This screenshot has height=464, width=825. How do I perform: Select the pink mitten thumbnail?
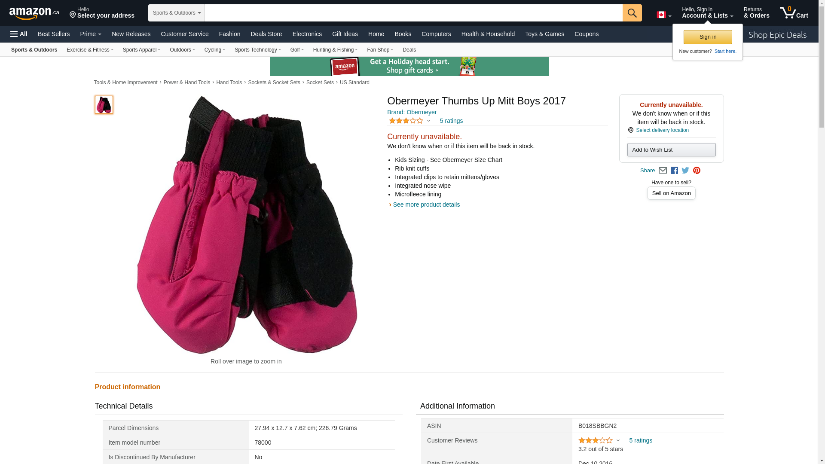pyautogui.click(x=104, y=105)
